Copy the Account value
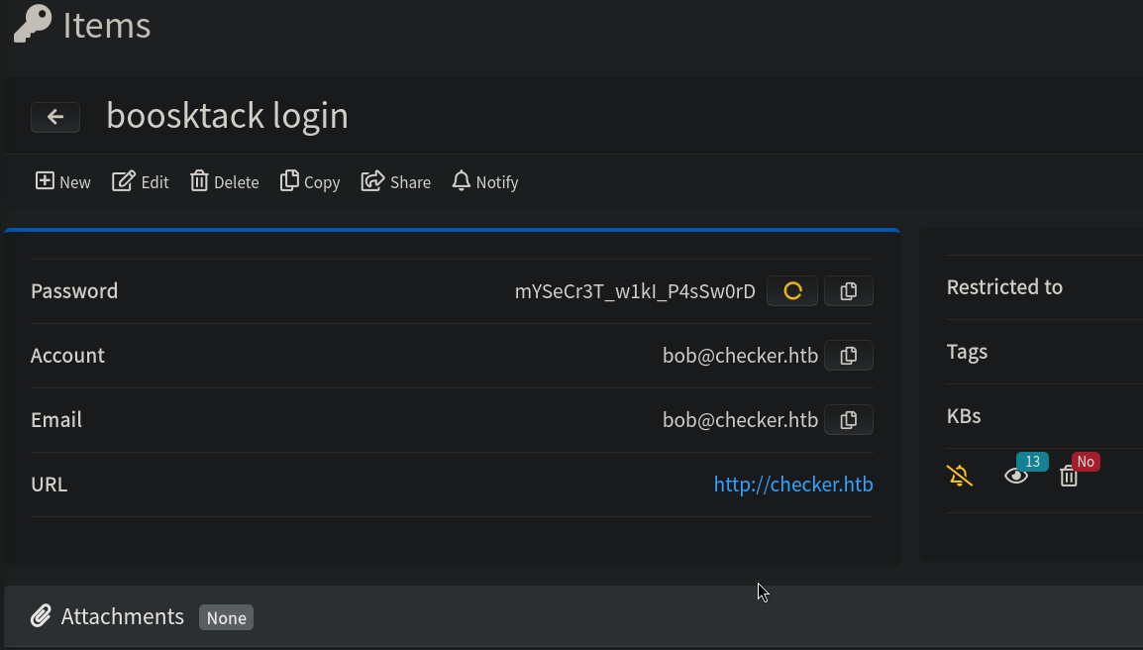 [x=848, y=356]
